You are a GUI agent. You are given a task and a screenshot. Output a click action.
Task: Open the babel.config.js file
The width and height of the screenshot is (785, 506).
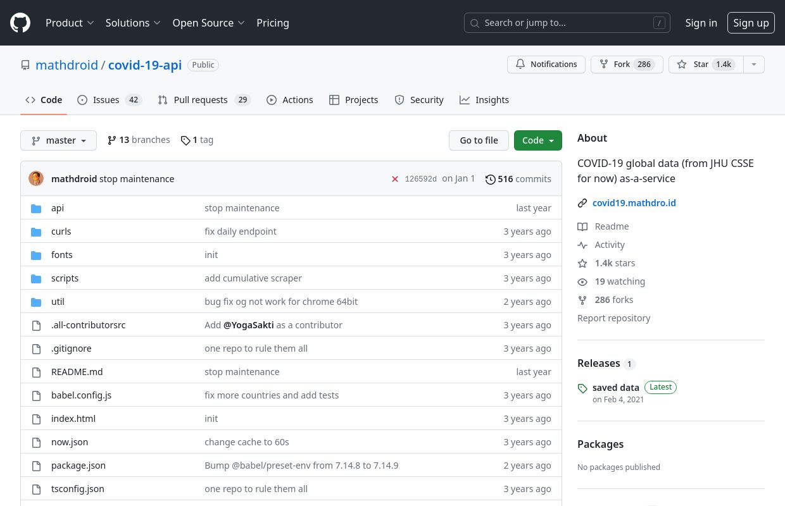[81, 395]
